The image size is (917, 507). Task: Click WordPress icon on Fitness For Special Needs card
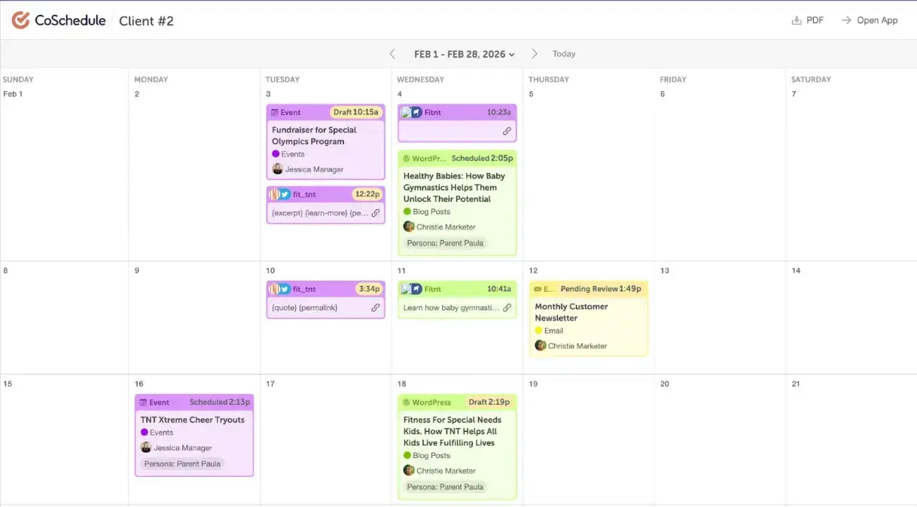[407, 402]
